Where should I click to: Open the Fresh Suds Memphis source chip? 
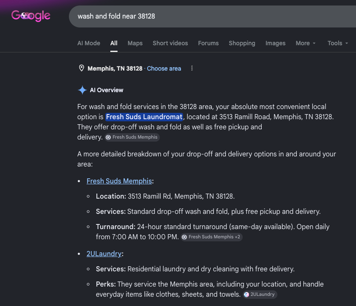(x=132, y=137)
